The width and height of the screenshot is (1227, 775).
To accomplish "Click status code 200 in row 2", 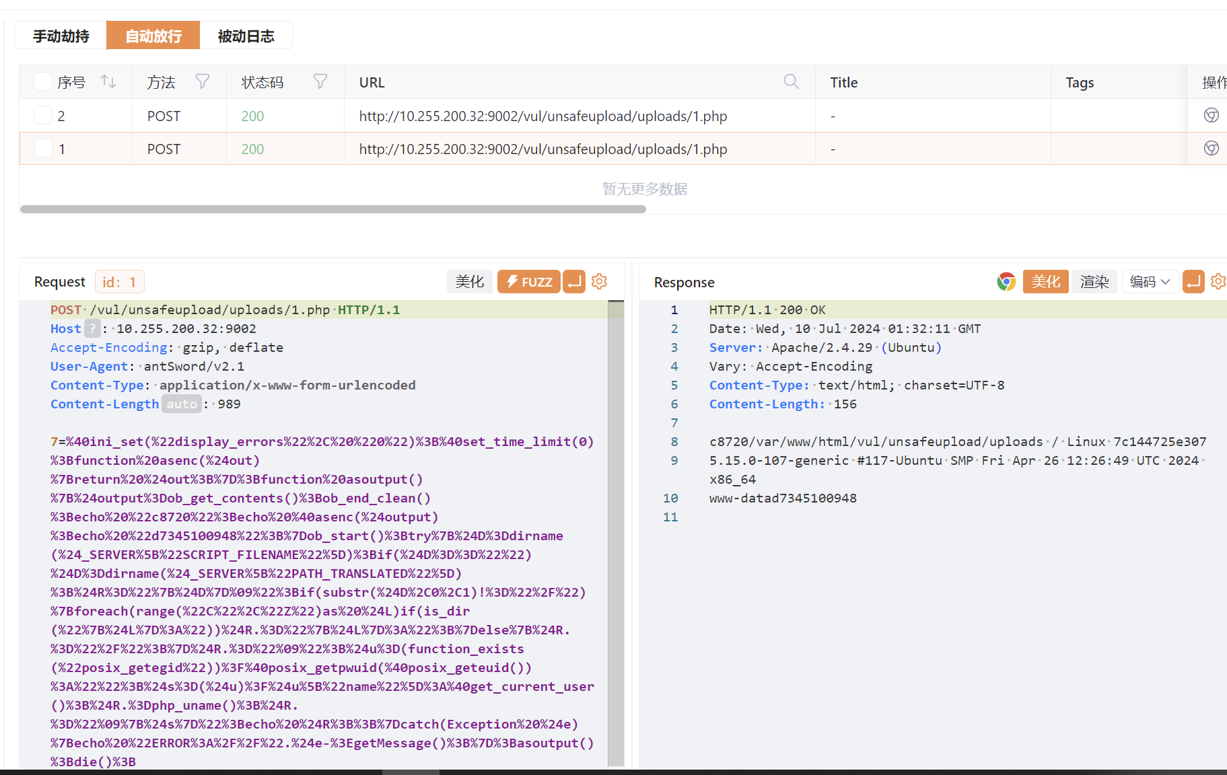I will (x=252, y=116).
